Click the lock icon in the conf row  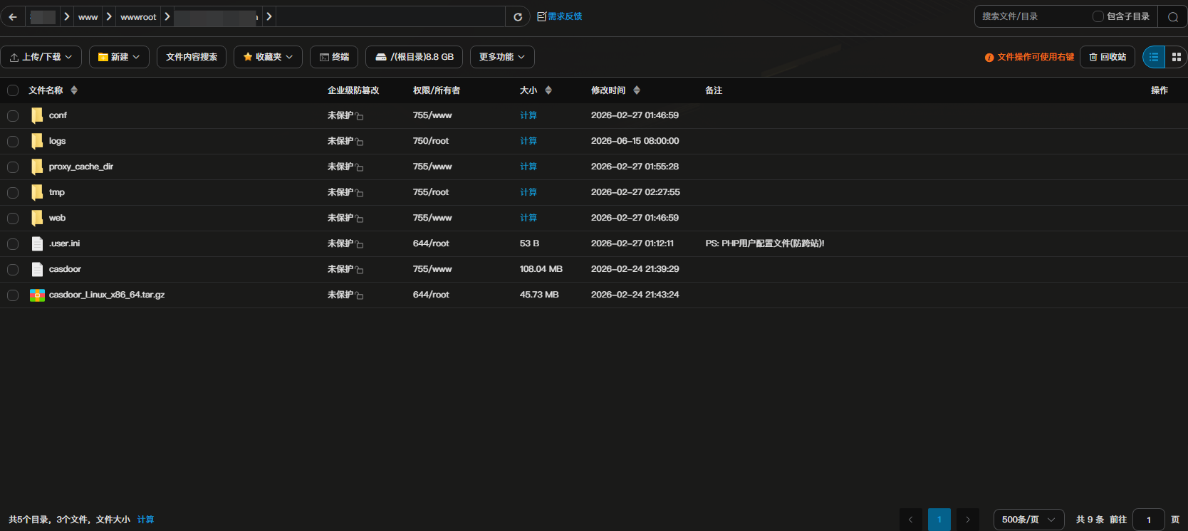[360, 116]
